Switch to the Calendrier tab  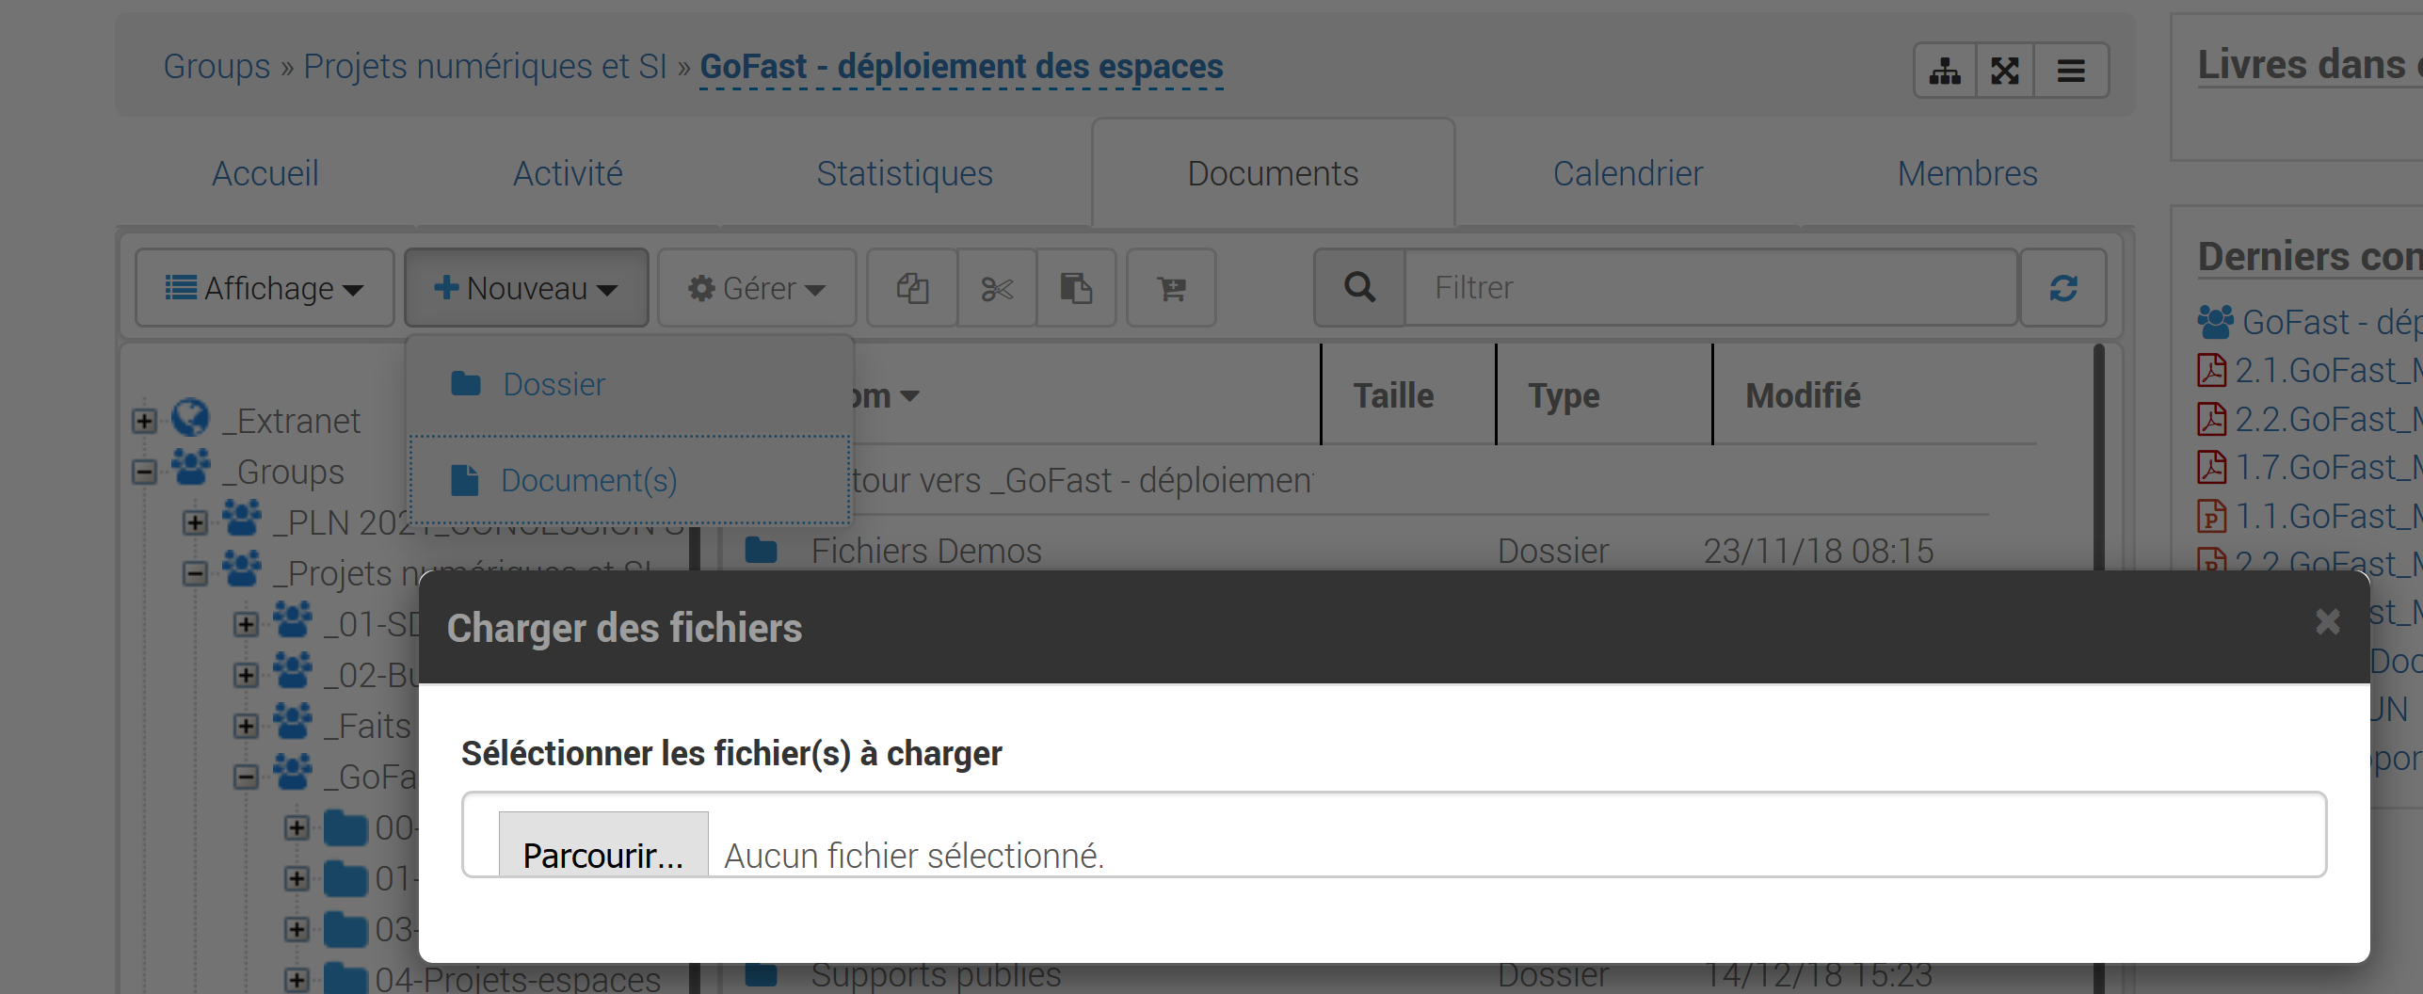pos(1627,173)
